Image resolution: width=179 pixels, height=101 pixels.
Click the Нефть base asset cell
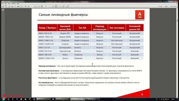pos(65,55)
